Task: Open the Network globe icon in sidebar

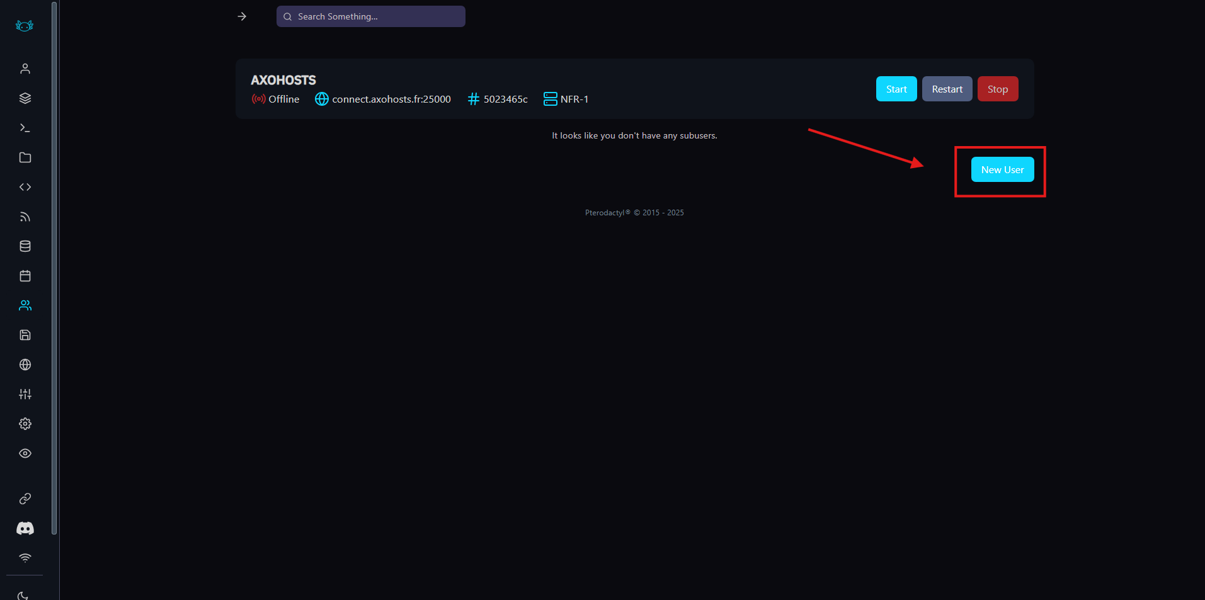Action: coord(25,365)
